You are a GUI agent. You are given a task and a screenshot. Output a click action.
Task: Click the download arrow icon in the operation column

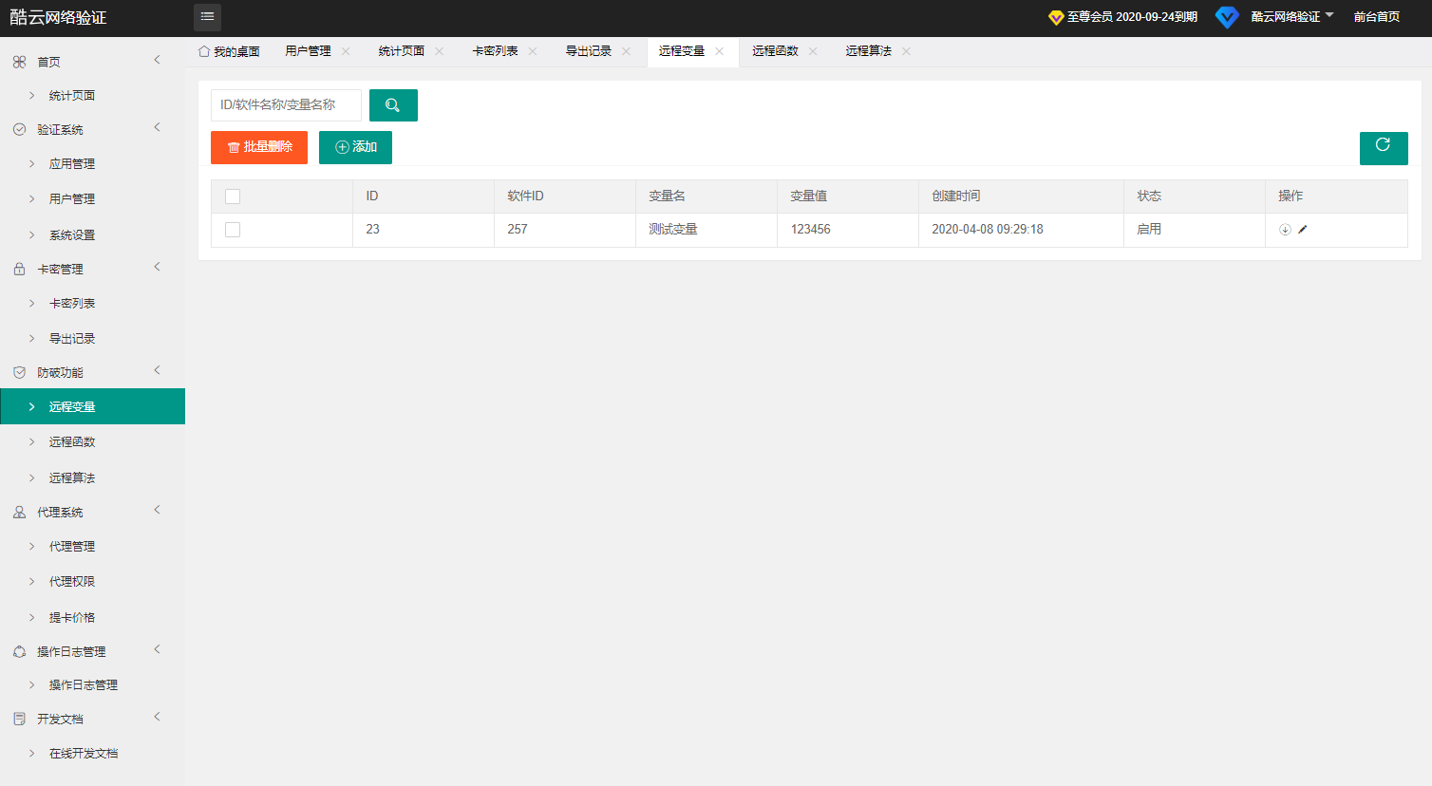coord(1284,230)
